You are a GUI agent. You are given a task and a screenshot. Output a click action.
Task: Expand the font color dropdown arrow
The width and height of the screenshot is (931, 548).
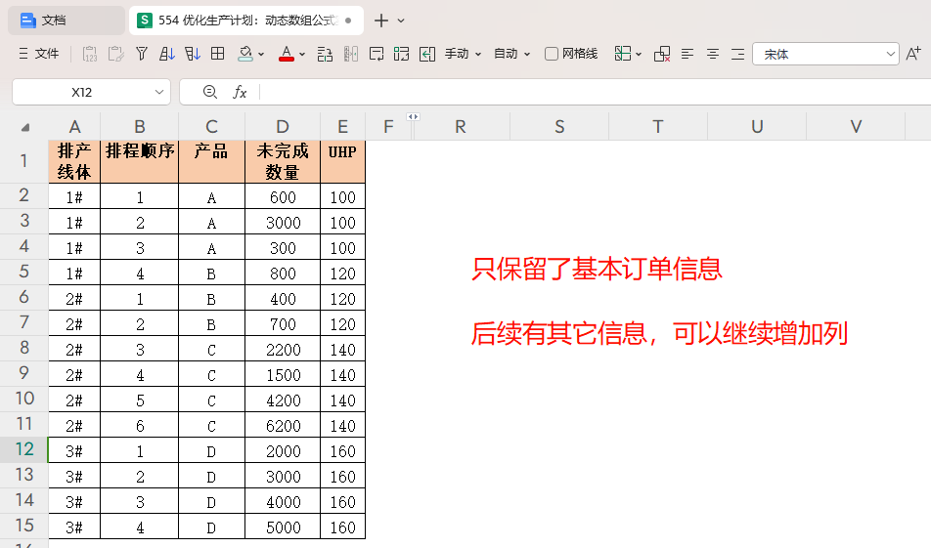302,55
